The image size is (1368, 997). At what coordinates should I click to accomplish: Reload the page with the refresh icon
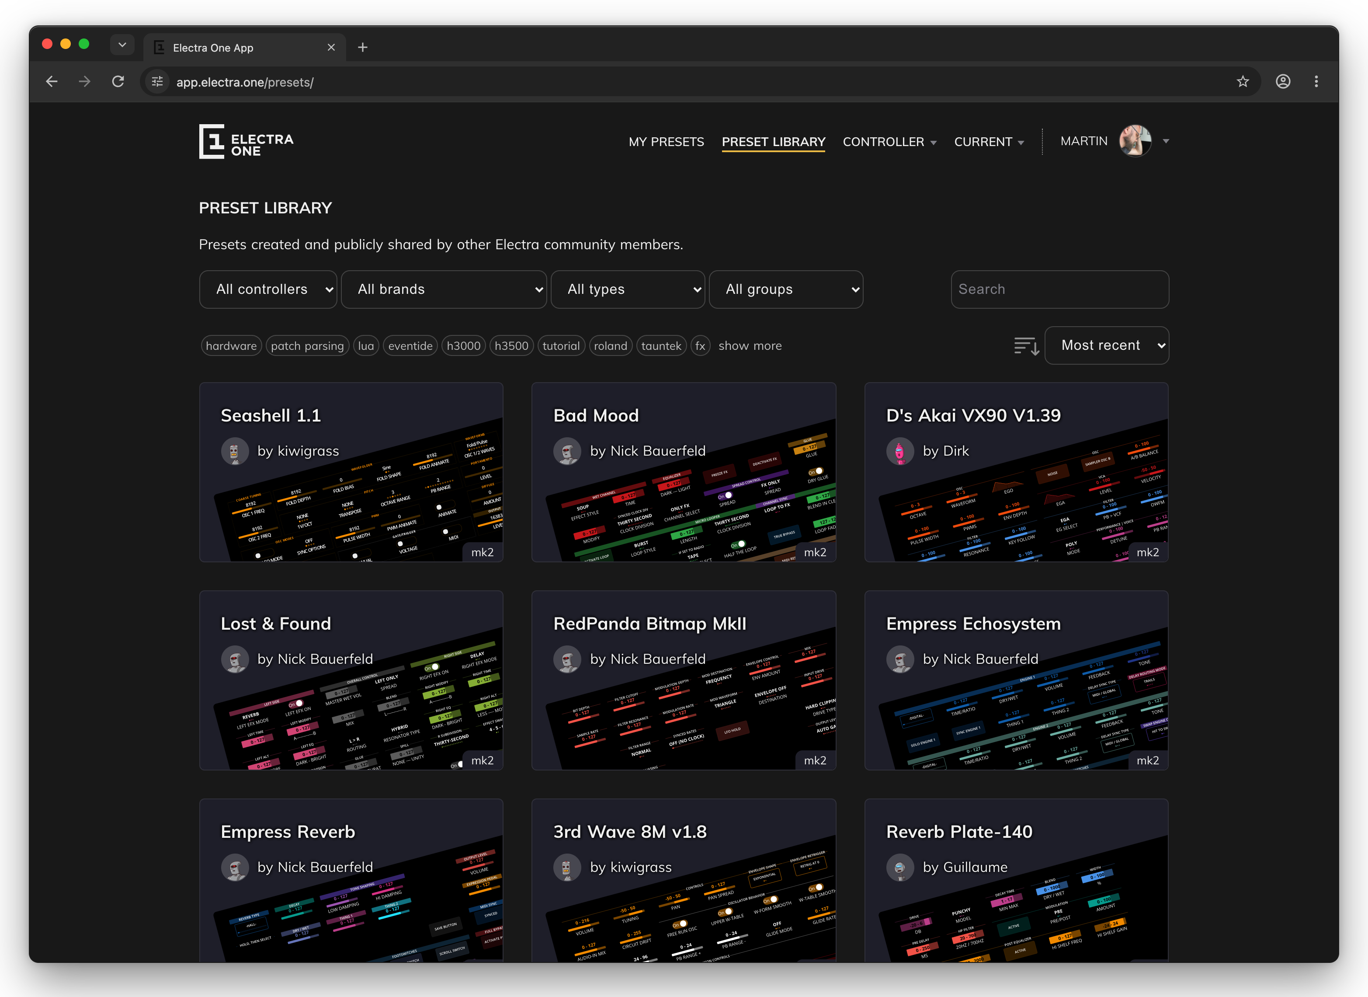point(118,81)
